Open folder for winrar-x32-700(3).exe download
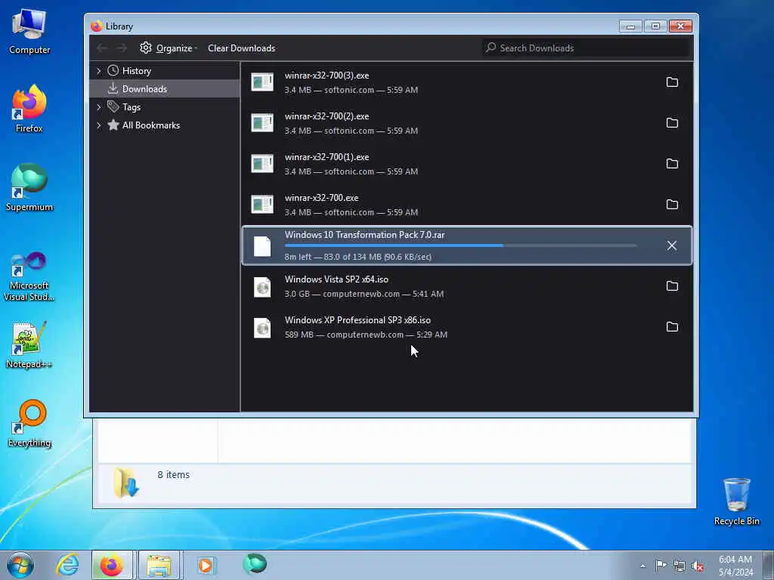This screenshot has width=774, height=580. pos(672,82)
